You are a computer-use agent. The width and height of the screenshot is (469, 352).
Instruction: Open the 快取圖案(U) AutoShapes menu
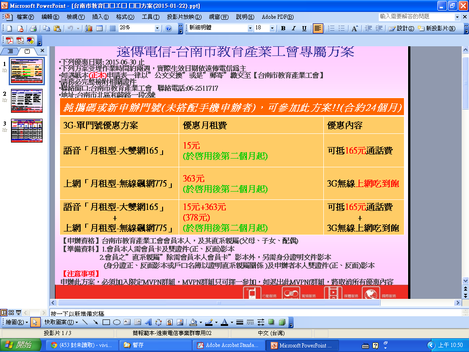[x=61, y=322]
